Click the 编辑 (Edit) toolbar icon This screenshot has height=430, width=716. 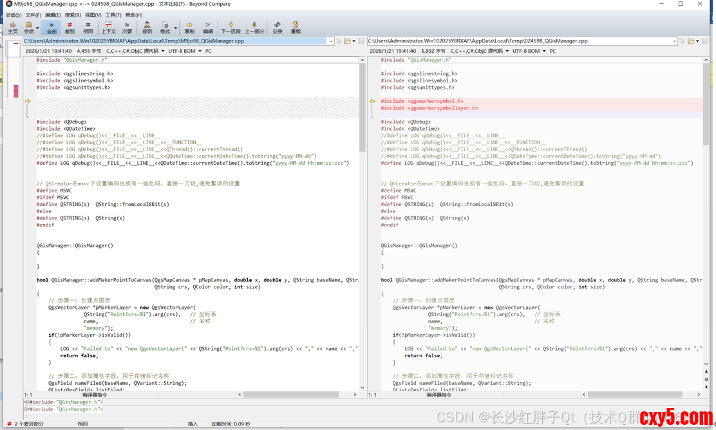point(207,27)
